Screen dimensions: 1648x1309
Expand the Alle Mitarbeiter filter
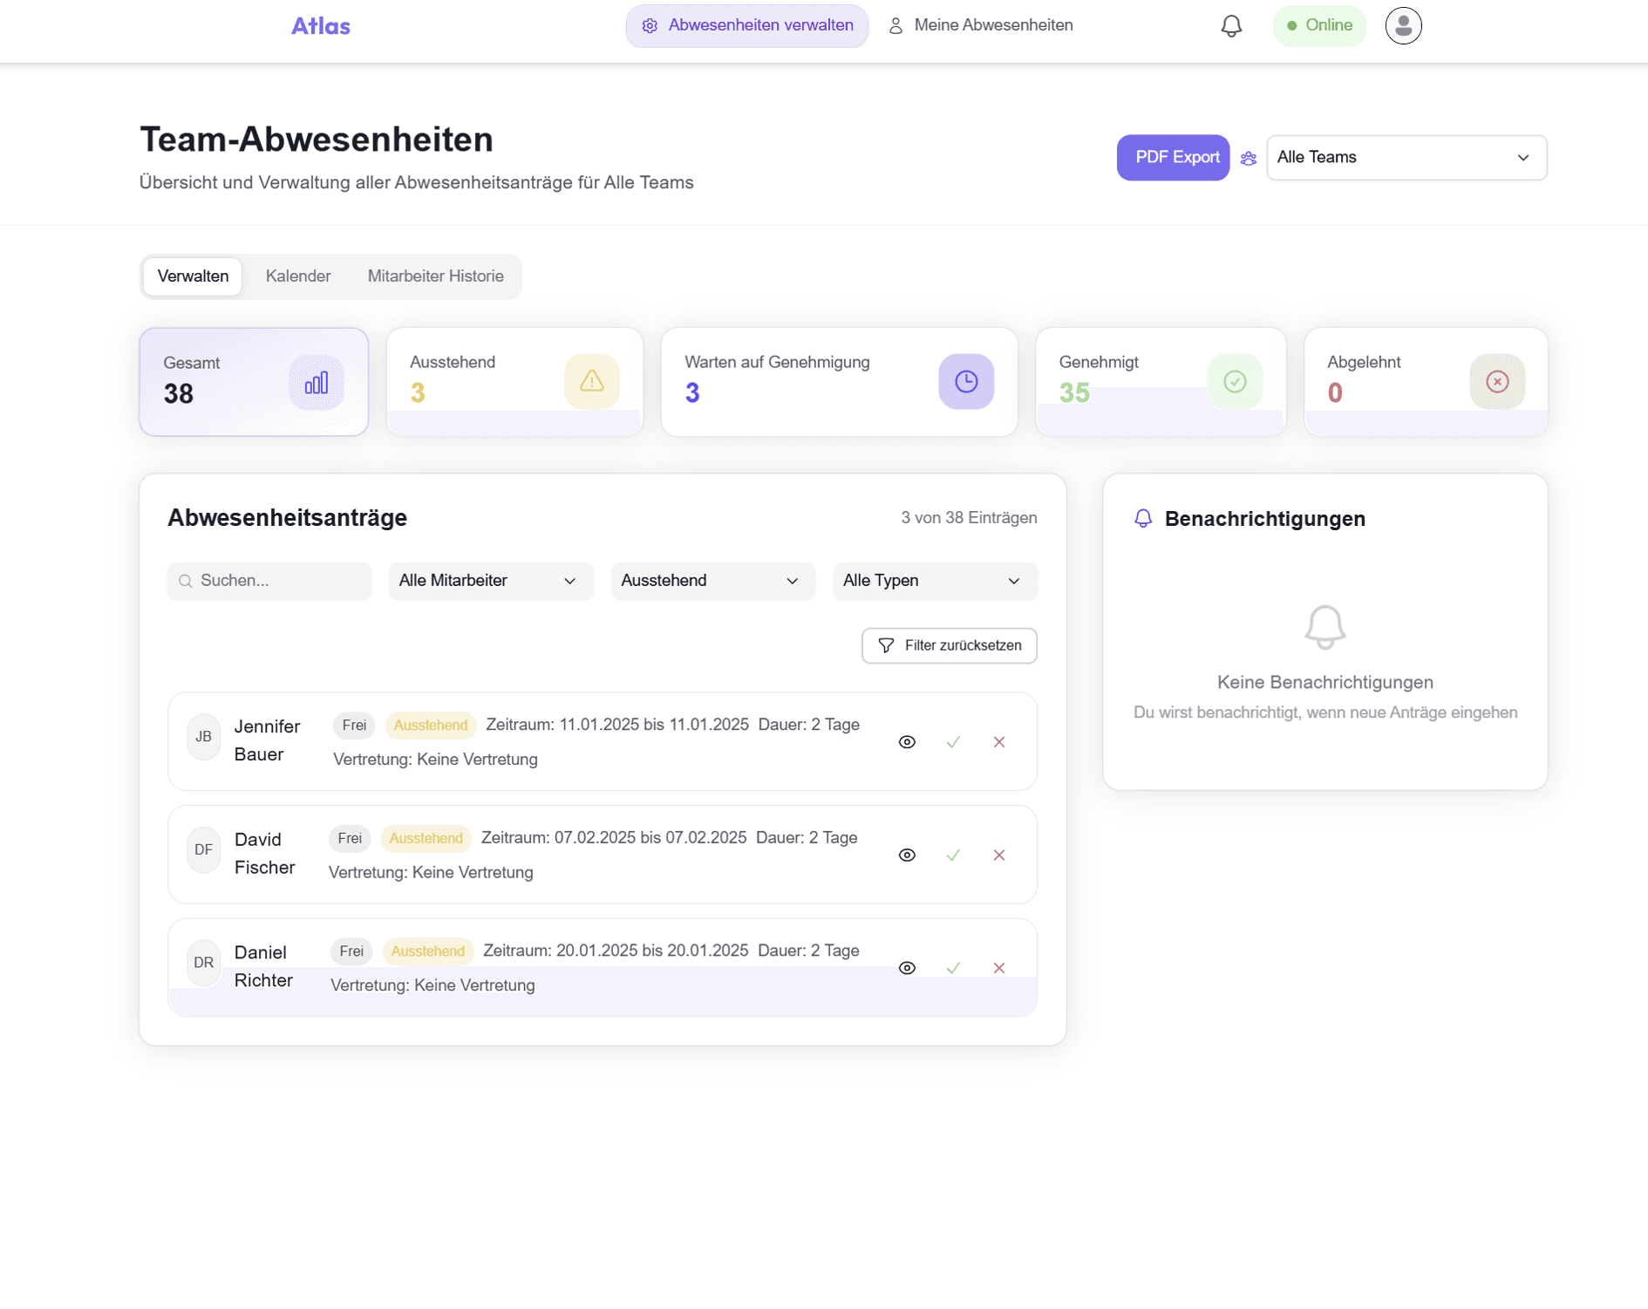point(491,581)
